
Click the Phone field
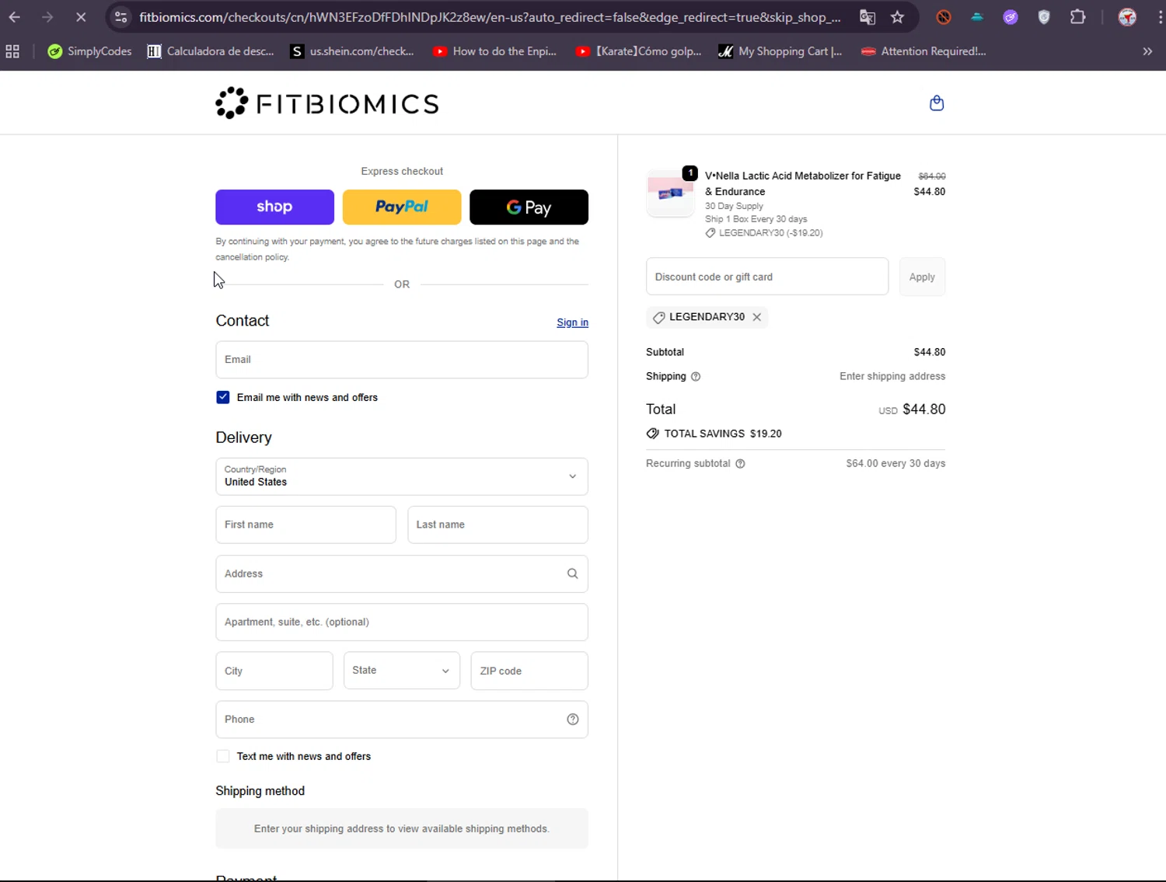pyautogui.click(x=402, y=719)
